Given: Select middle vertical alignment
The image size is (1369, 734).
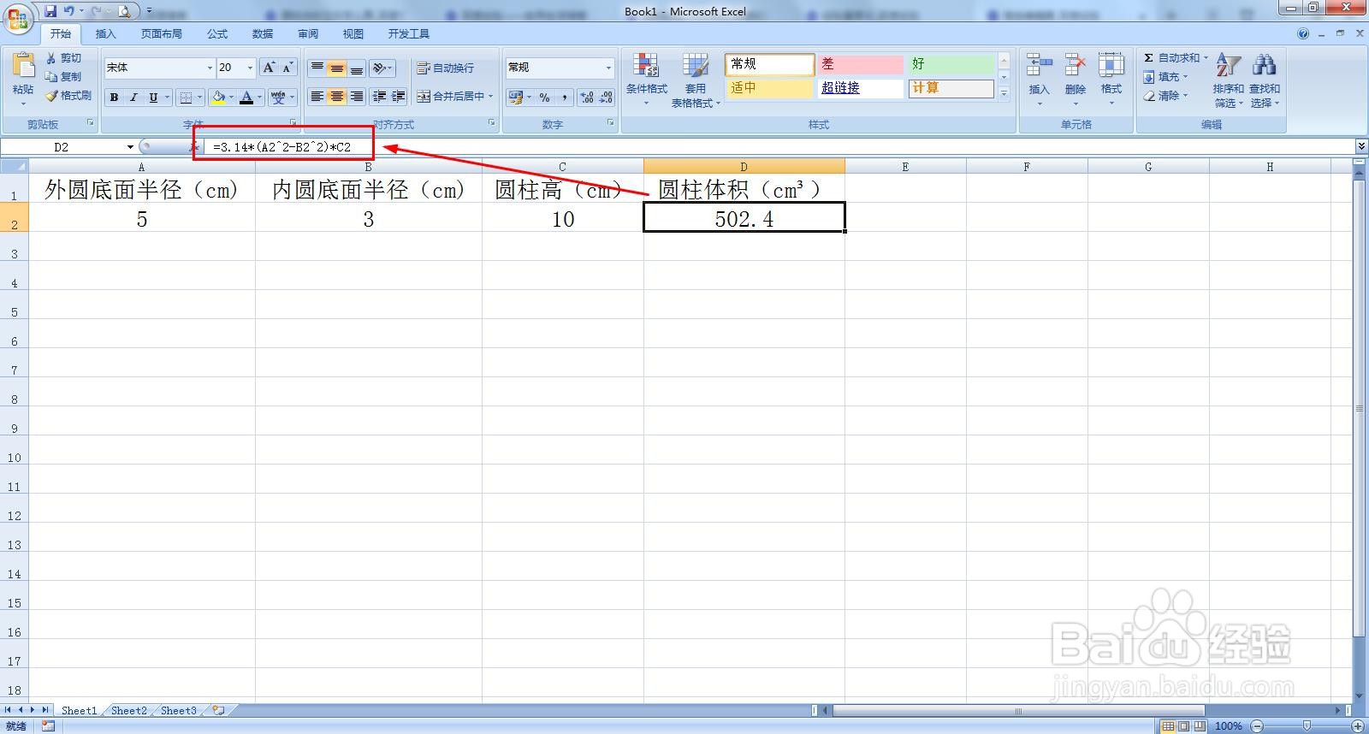Looking at the screenshot, I should (x=337, y=68).
